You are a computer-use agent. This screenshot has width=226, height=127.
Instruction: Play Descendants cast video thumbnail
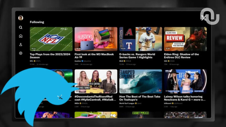[96, 81]
